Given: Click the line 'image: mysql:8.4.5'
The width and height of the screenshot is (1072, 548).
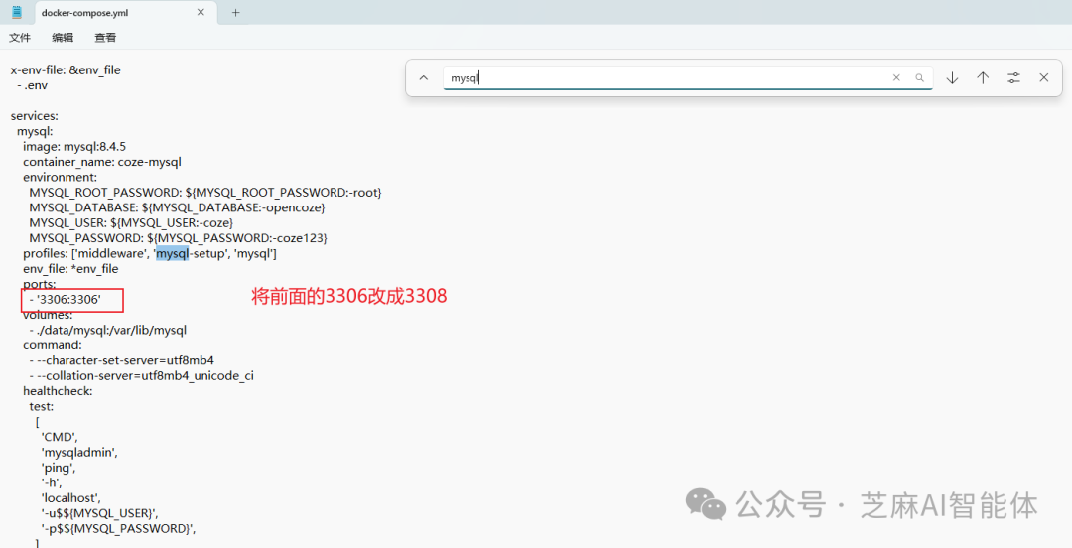Looking at the screenshot, I should 74,146.
